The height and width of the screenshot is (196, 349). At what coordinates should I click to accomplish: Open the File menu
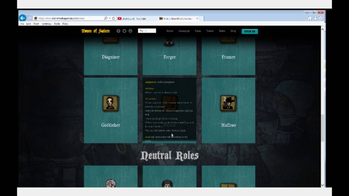point(22,24)
